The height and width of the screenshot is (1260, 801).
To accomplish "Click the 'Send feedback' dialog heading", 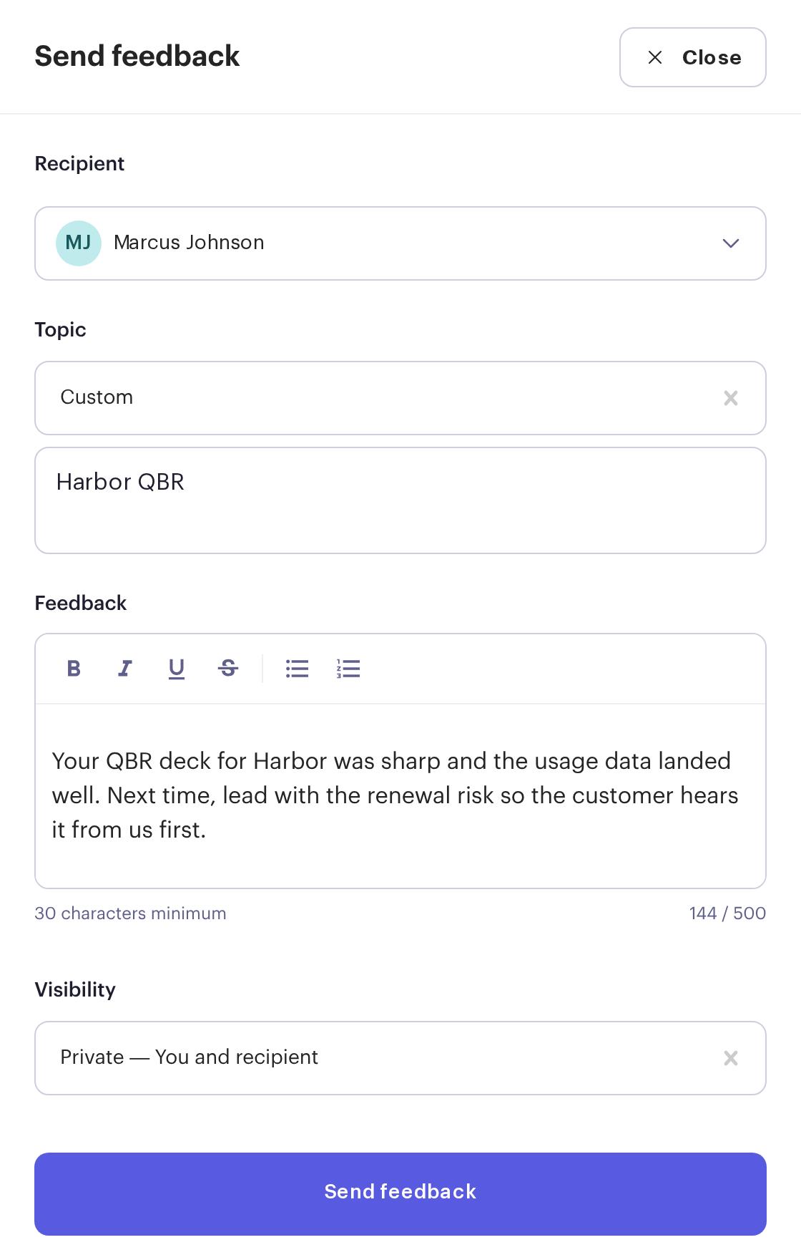I will (137, 56).
